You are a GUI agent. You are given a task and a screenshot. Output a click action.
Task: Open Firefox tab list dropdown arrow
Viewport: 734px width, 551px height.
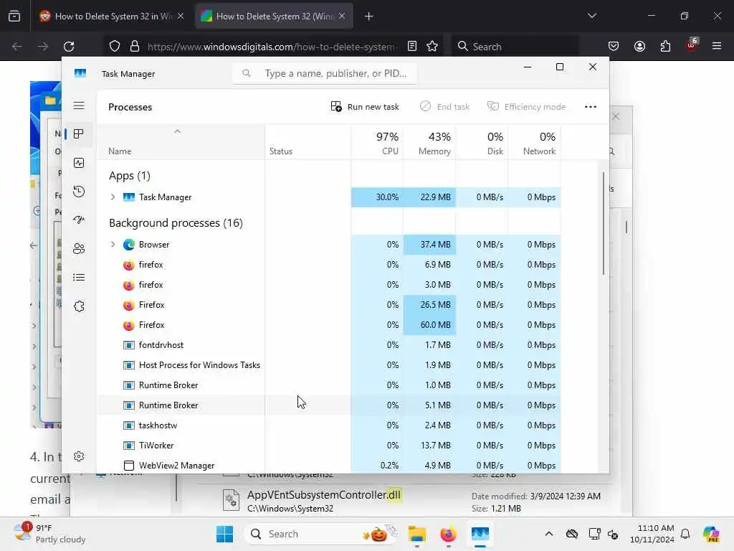592,16
